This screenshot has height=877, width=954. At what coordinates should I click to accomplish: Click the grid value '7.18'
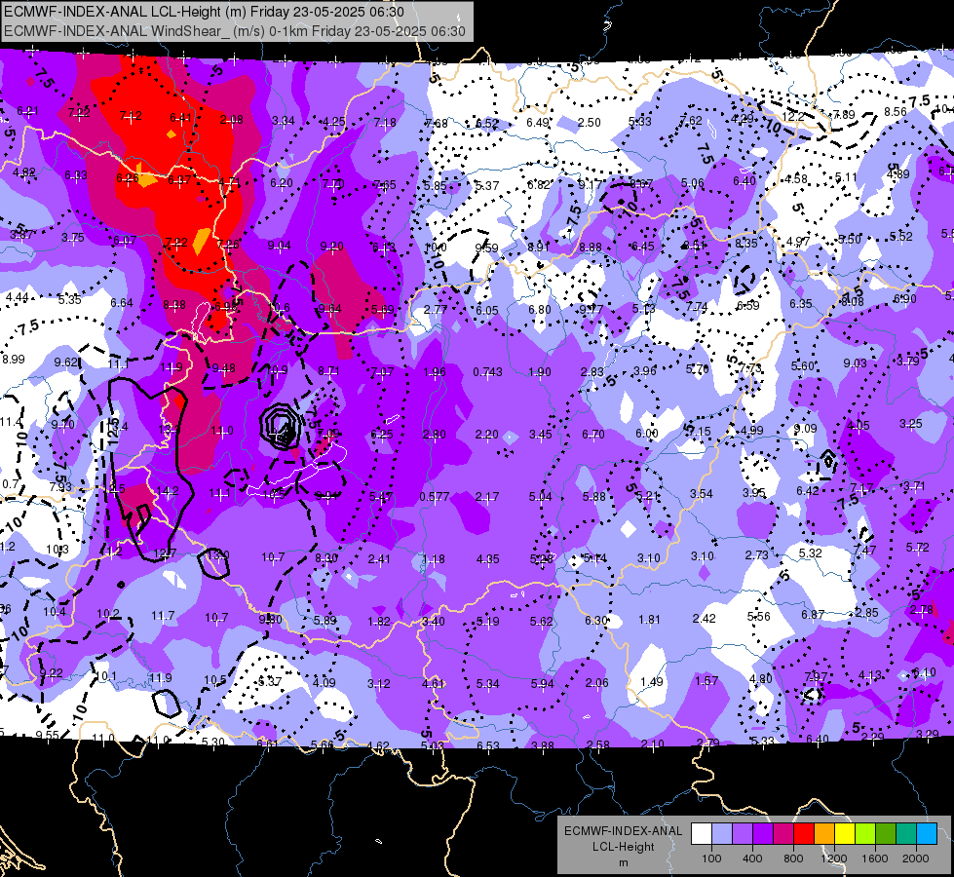click(385, 123)
